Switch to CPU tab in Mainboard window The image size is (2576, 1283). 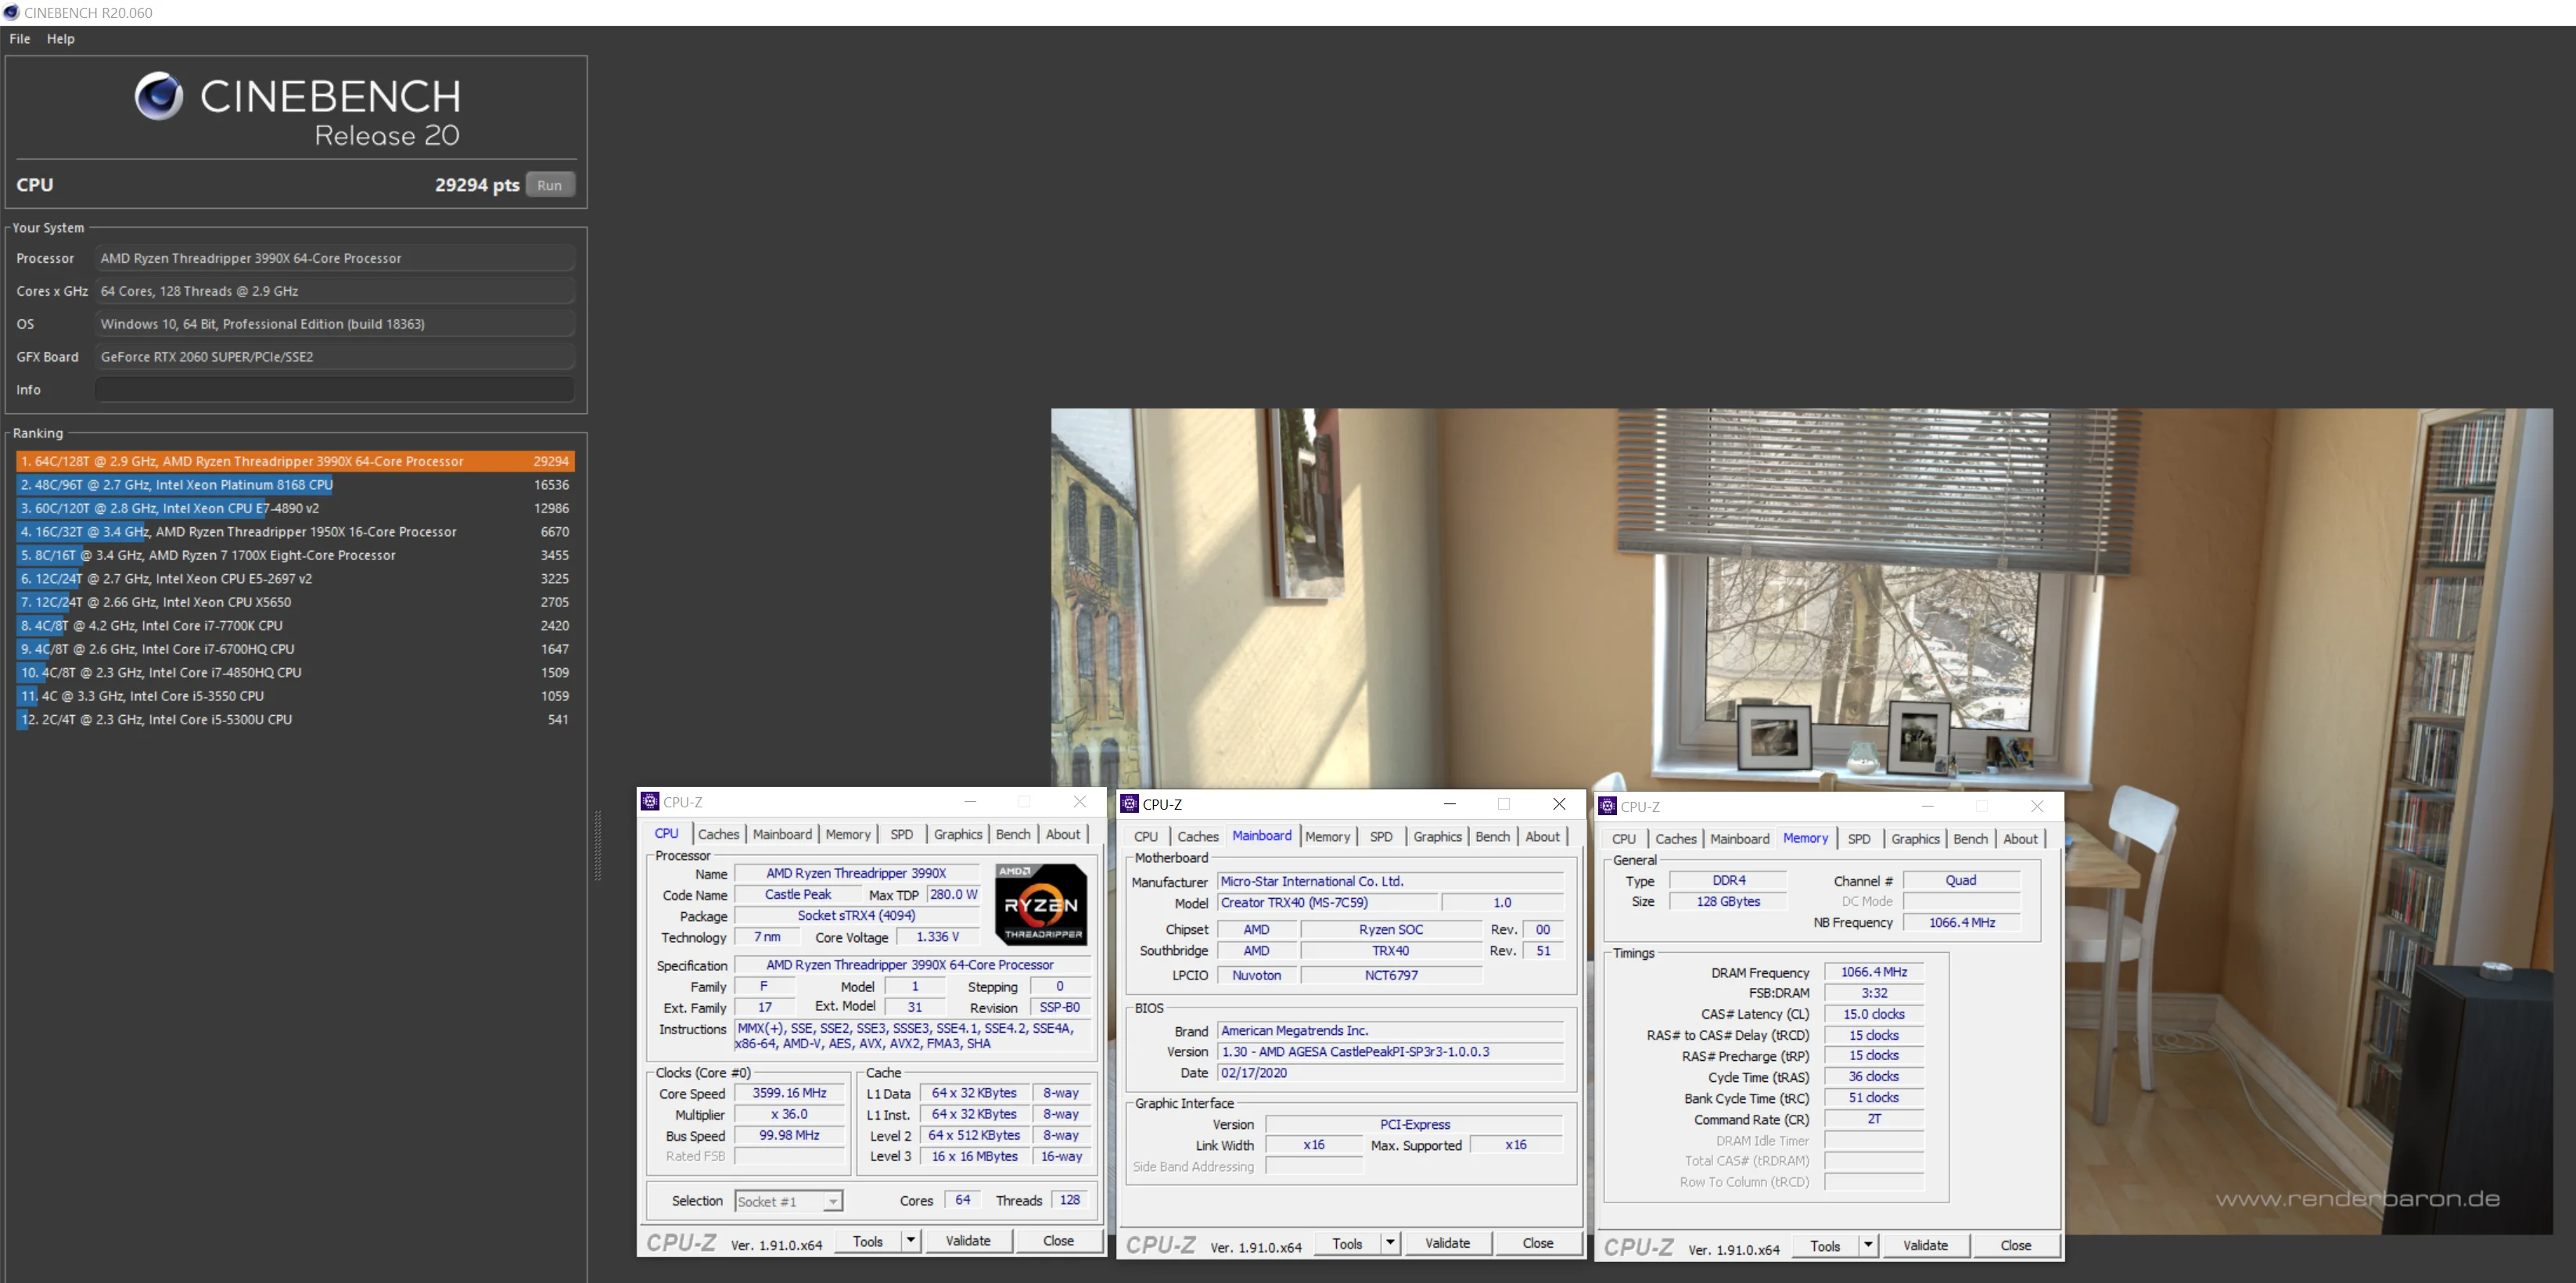[x=1146, y=836]
